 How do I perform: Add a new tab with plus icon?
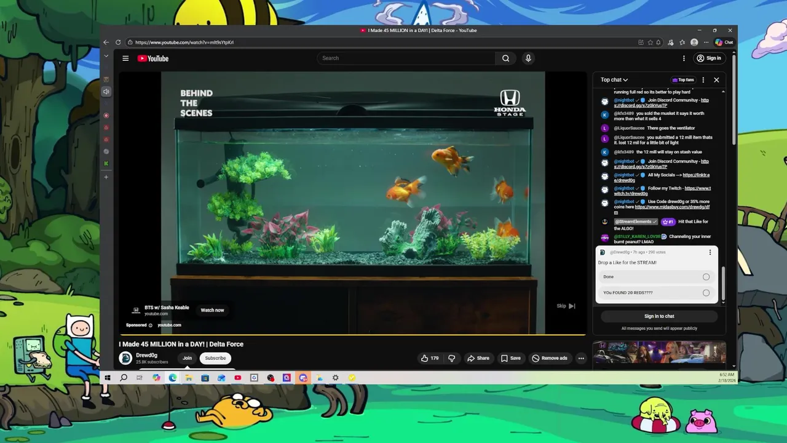(106, 177)
